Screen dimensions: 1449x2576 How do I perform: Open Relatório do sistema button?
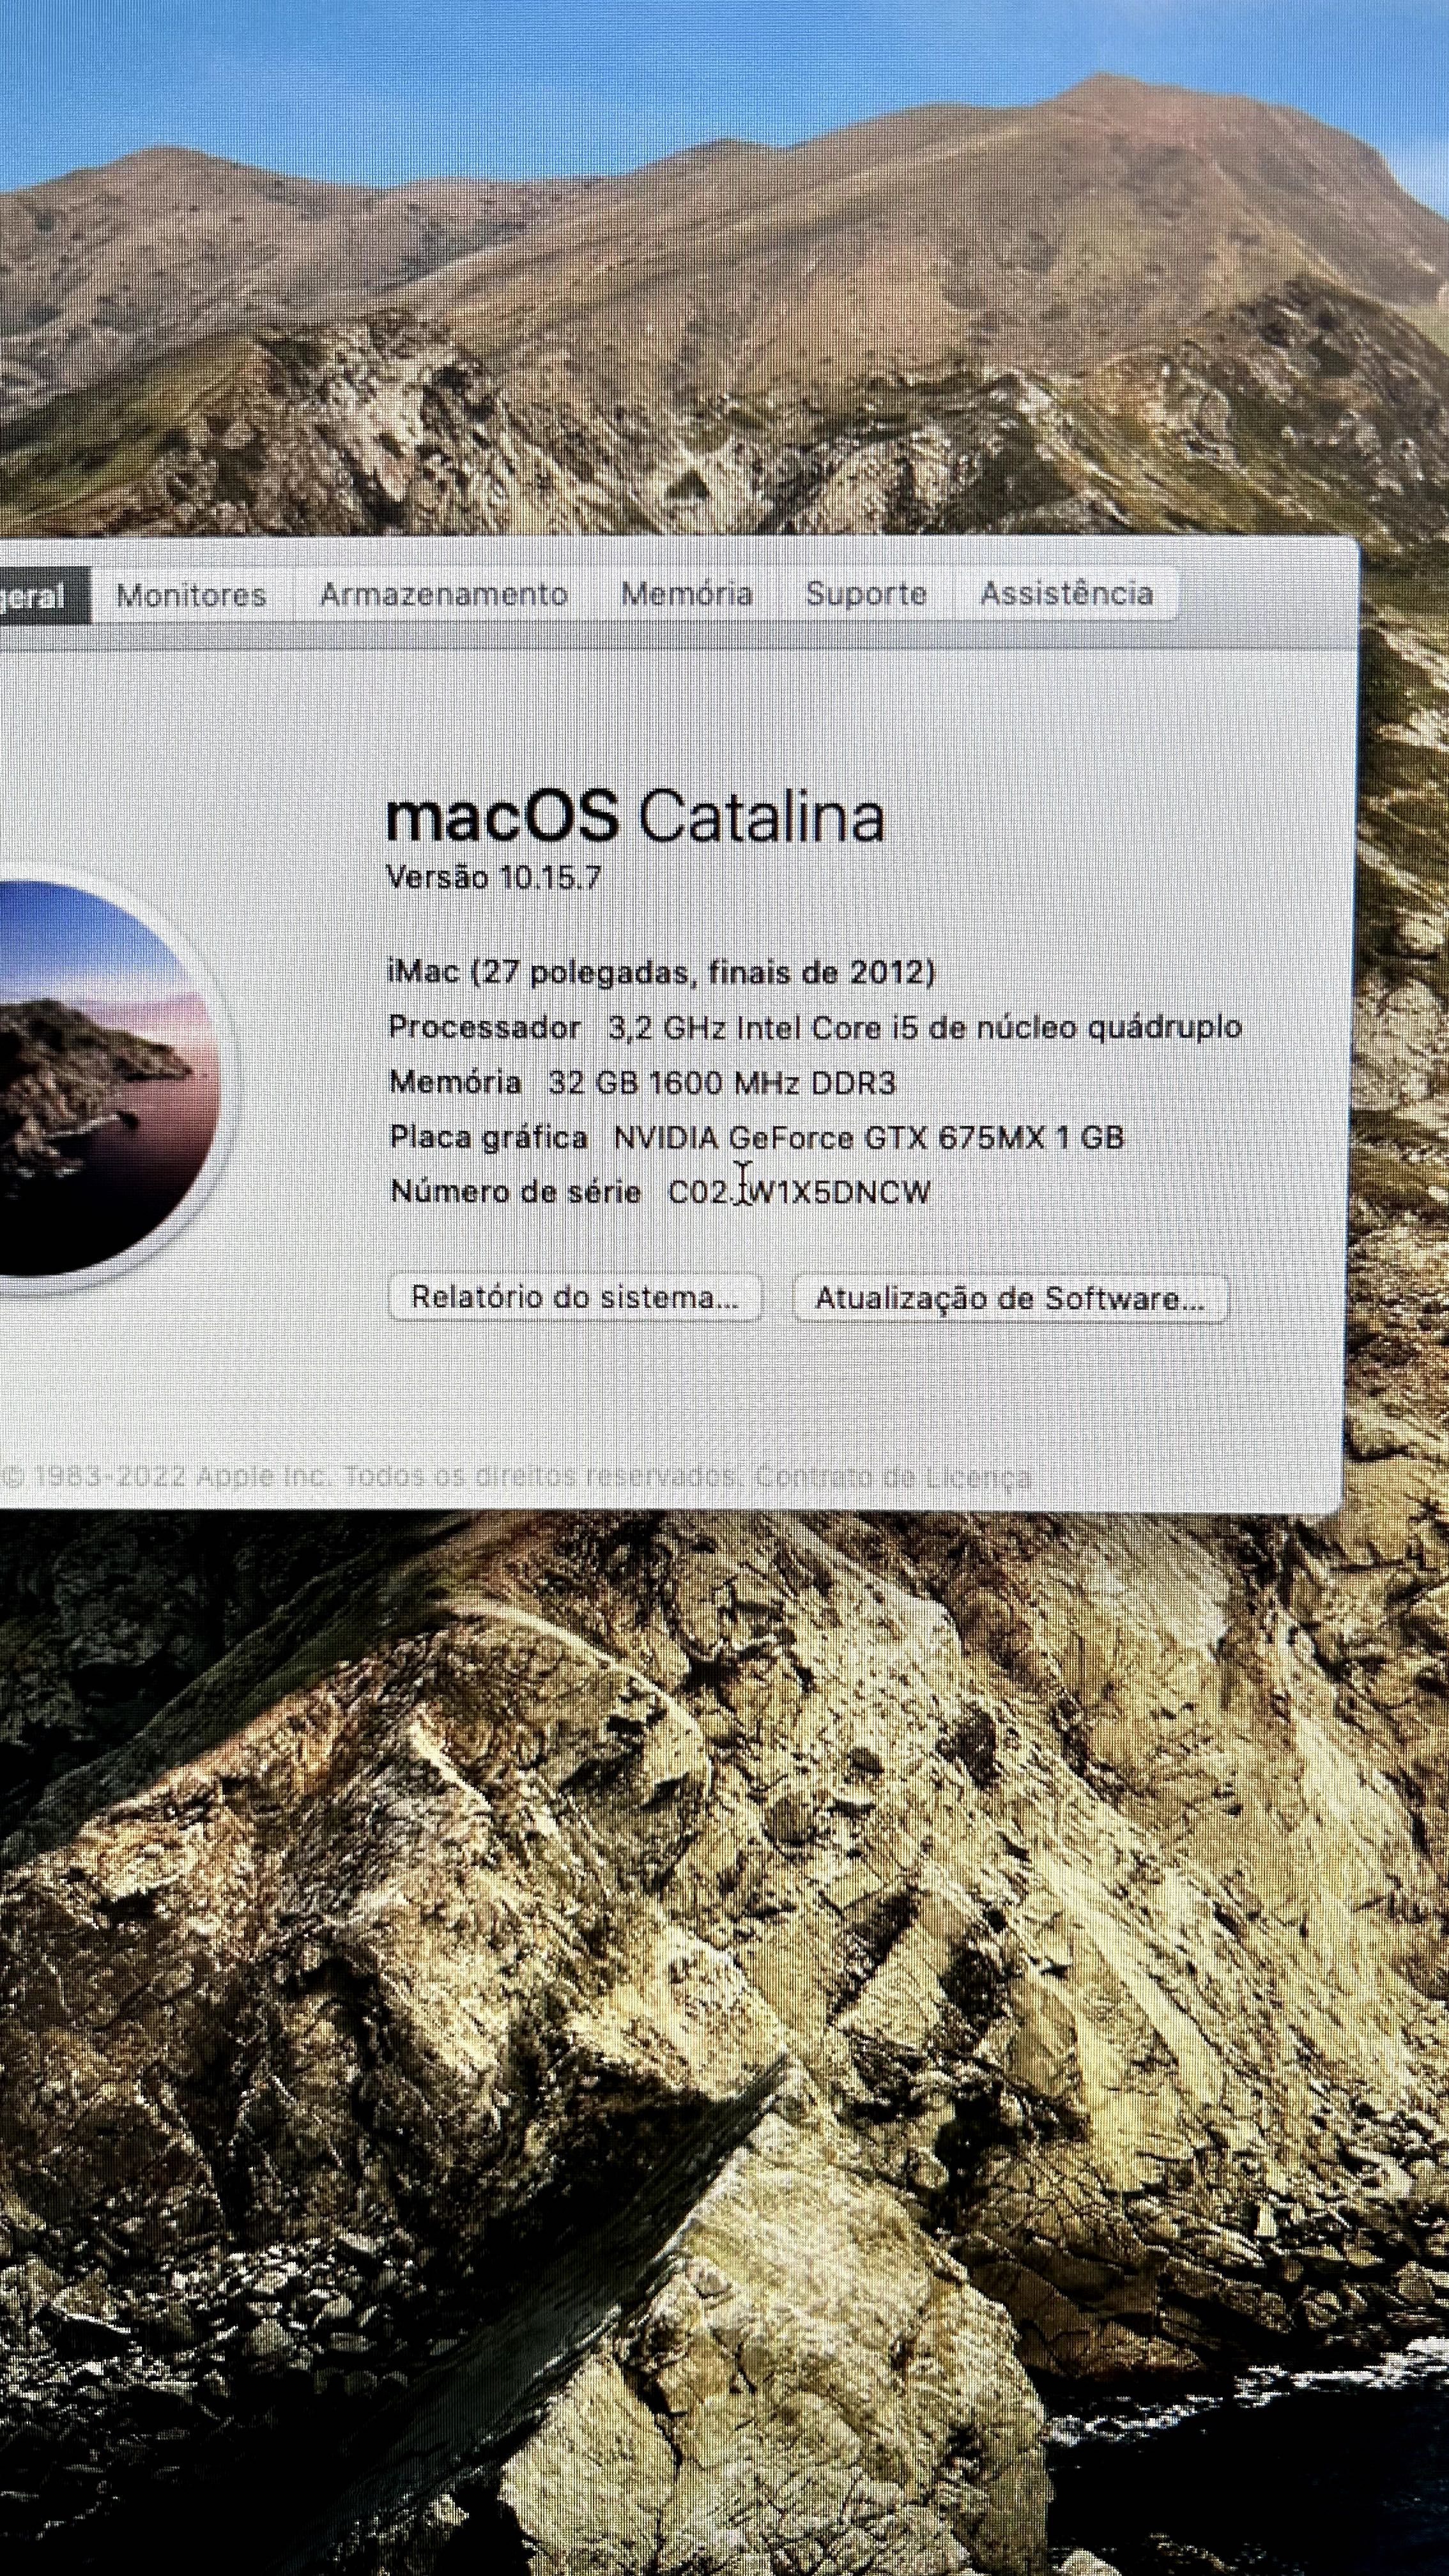pos(575,1297)
